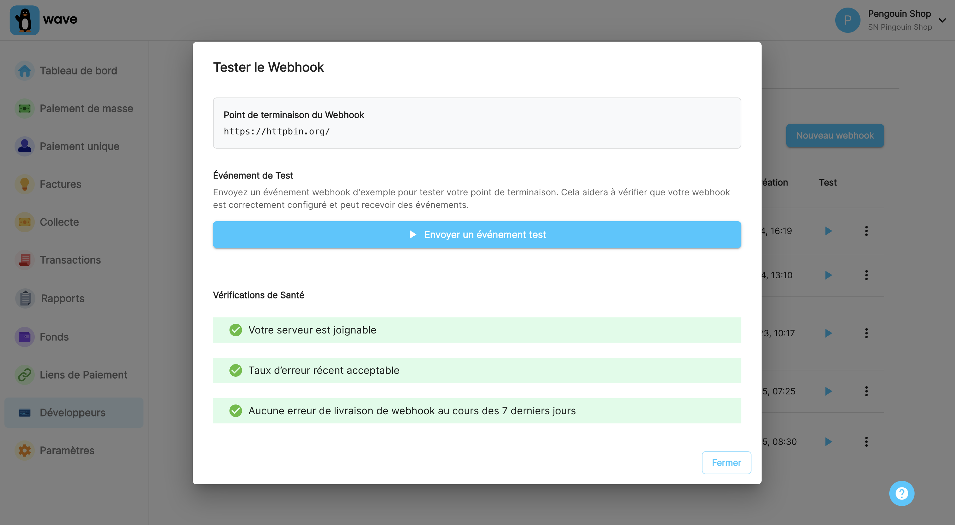This screenshot has height=525, width=955.
Task: Open the help question-mark bubble
Action: tap(902, 493)
